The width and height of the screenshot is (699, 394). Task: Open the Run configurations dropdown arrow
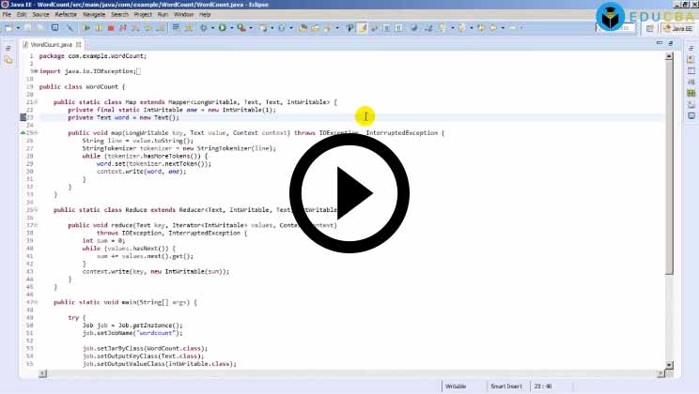coord(231,28)
